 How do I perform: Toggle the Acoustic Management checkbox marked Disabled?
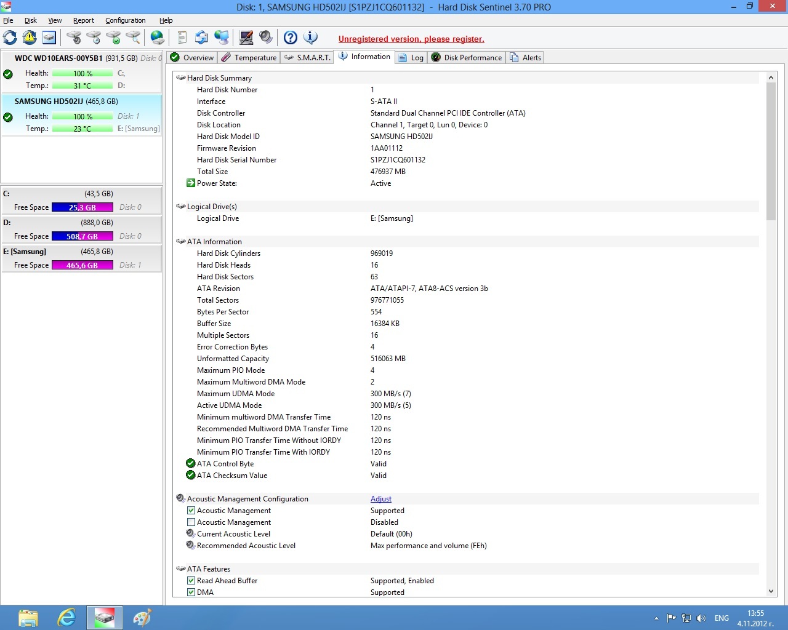[191, 522]
